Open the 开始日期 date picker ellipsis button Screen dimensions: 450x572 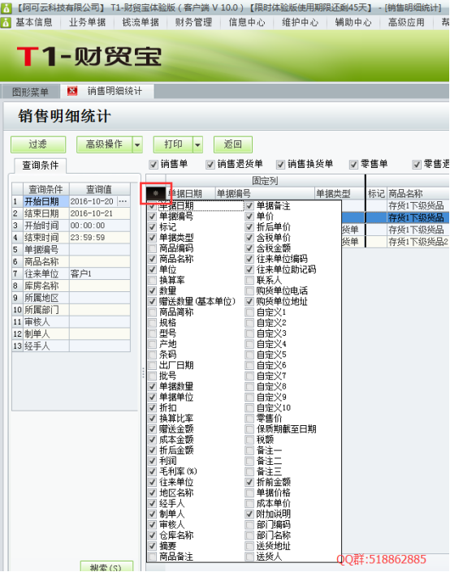click(x=123, y=201)
